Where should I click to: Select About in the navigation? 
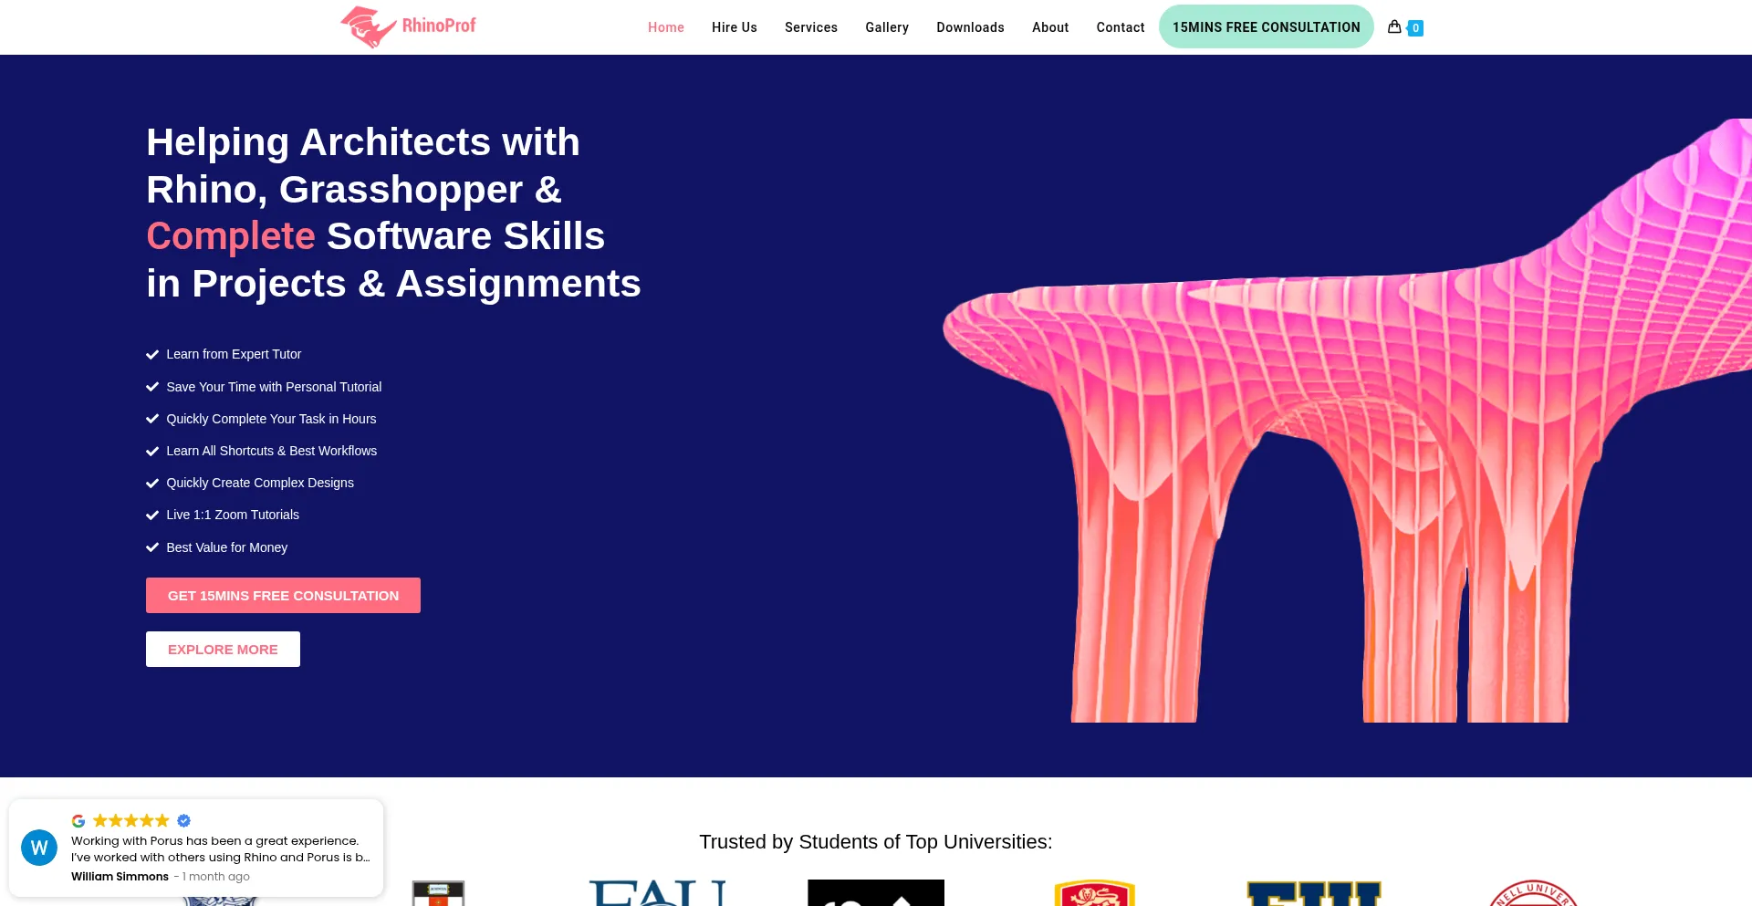[1050, 27]
